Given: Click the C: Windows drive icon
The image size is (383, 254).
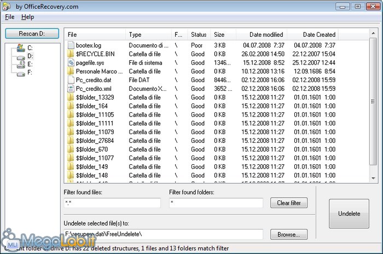Looking at the screenshot, I should (21, 48).
